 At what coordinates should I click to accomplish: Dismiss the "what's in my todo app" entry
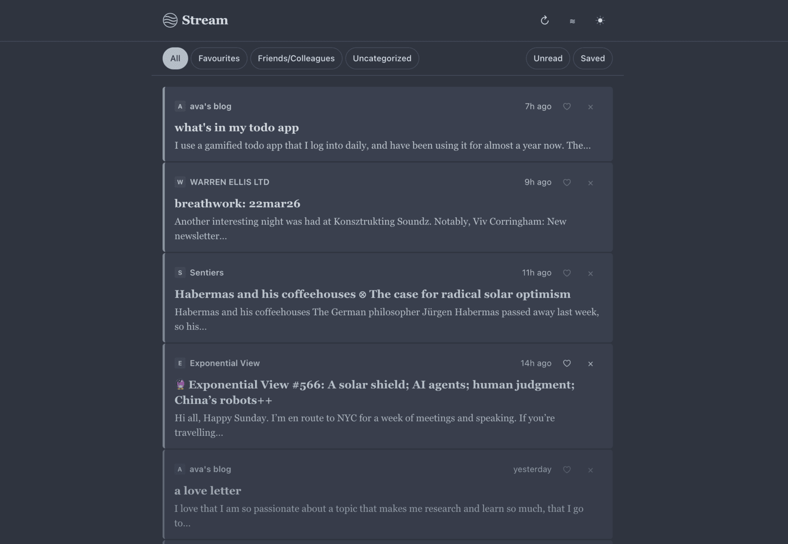pyautogui.click(x=591, y=107)
